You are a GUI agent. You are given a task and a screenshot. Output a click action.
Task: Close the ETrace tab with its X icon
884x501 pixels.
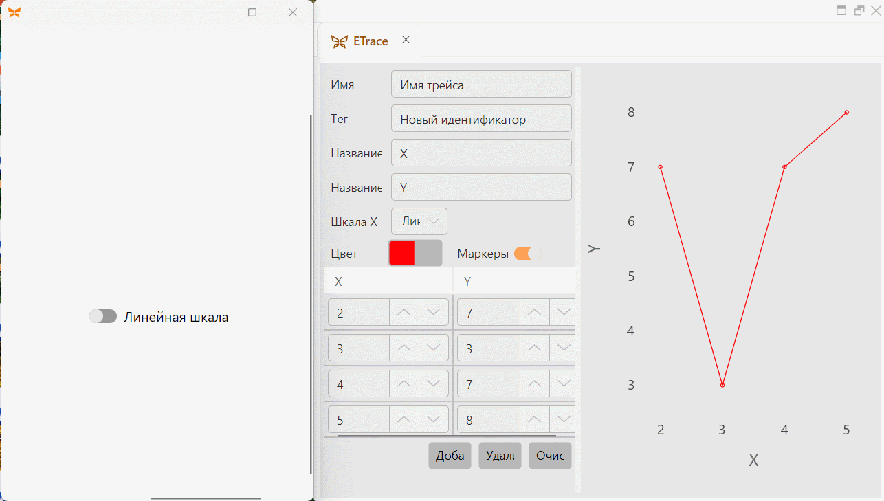tap(406, 40)
